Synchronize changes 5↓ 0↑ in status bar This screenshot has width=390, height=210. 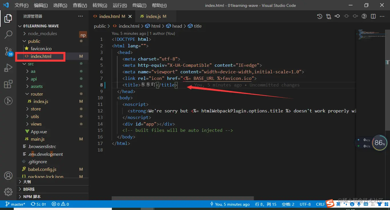click(38, 204)
